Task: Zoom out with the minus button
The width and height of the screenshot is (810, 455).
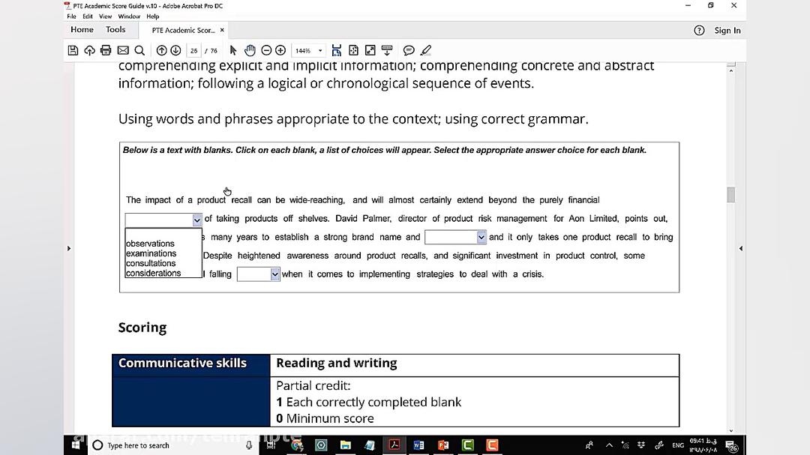Action: [x=266, y=51]
